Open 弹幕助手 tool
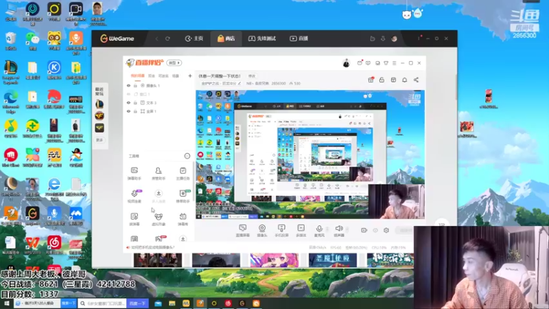549x309 pixels. coord(135,174)
